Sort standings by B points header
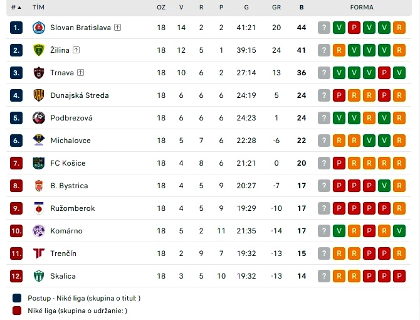The width and height of the screenshot is (420, 320). (x=302, y=8)
